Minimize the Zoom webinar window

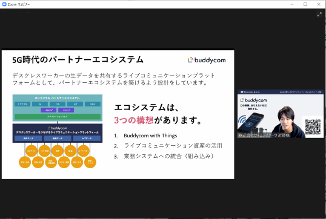click(x=292, y=4)
